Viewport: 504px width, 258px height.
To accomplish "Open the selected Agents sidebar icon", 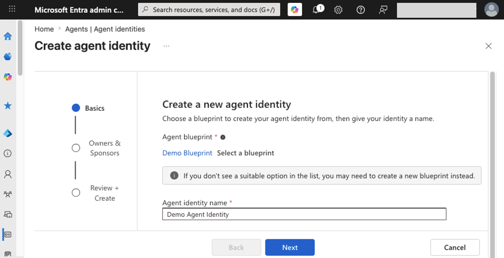I will coord(8,234).
